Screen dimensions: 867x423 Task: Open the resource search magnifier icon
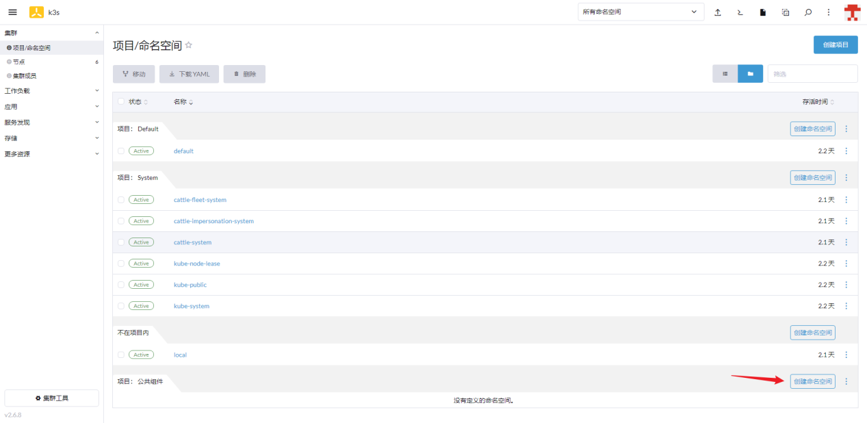808,12
